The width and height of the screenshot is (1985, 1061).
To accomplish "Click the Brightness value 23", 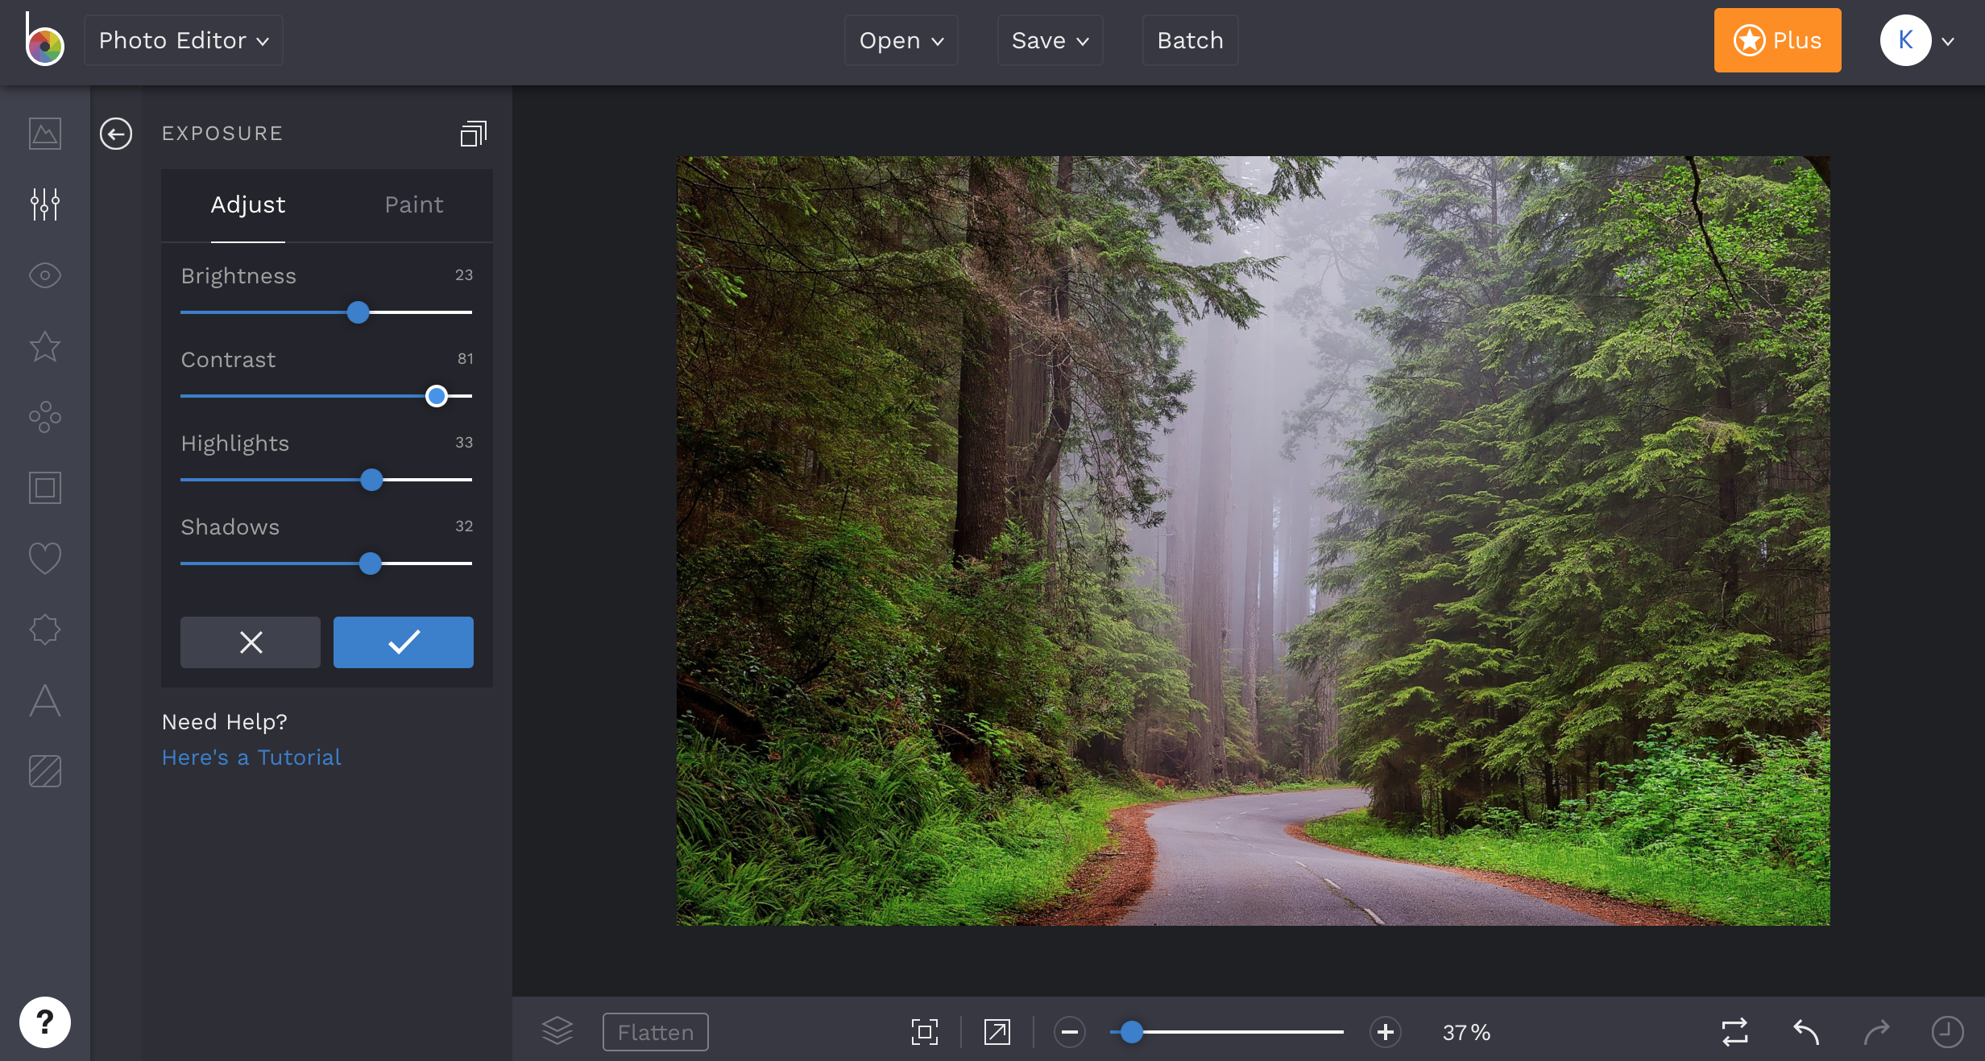I will coord(464,275).
